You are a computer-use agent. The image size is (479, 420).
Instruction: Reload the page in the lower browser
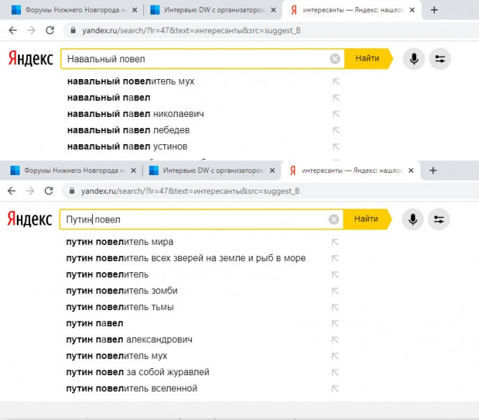[x=48, y=191]
